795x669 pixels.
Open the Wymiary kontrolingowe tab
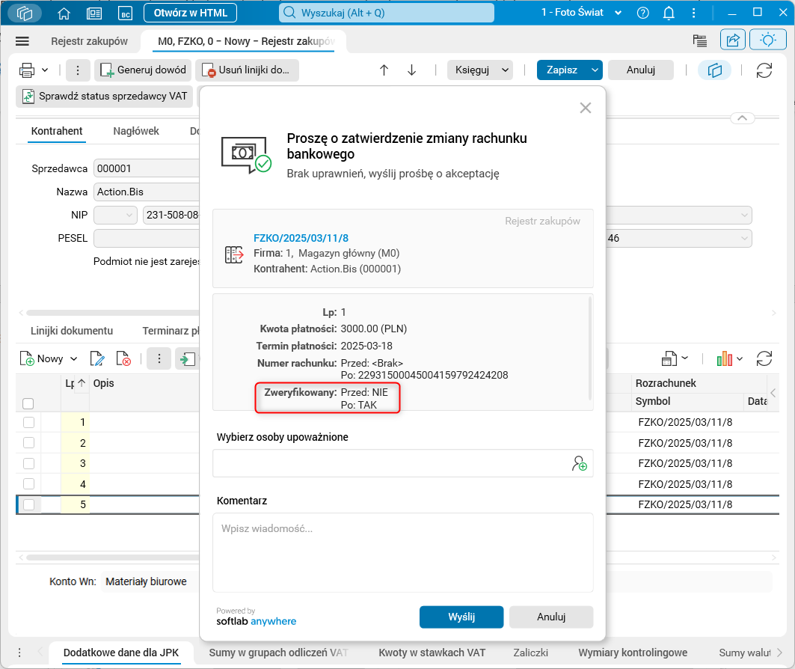[633, 653]
